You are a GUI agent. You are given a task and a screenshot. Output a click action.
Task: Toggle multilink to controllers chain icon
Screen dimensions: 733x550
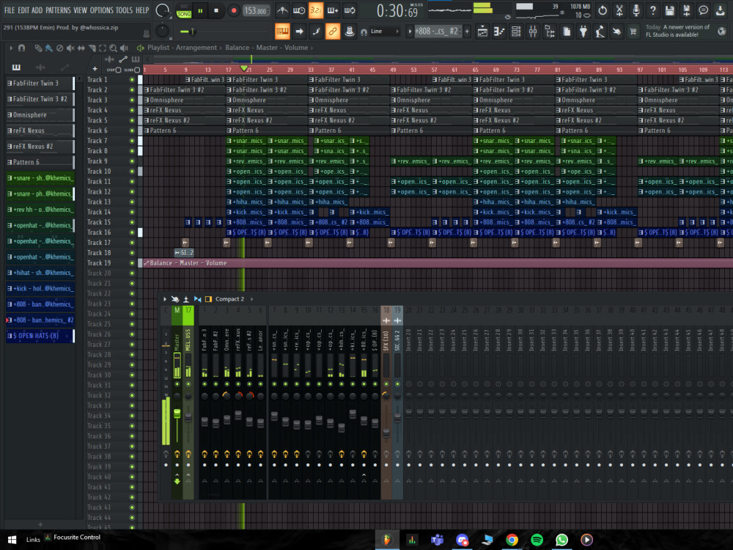coord(333,32)
